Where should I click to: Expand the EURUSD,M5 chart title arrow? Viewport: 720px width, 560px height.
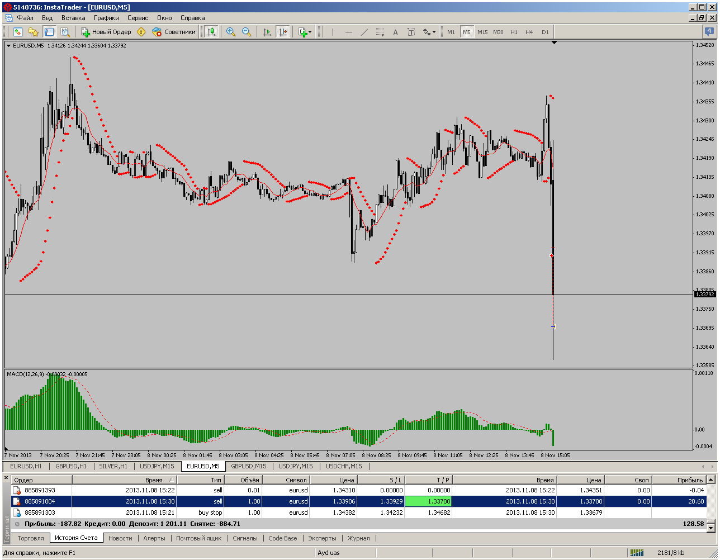8,46
